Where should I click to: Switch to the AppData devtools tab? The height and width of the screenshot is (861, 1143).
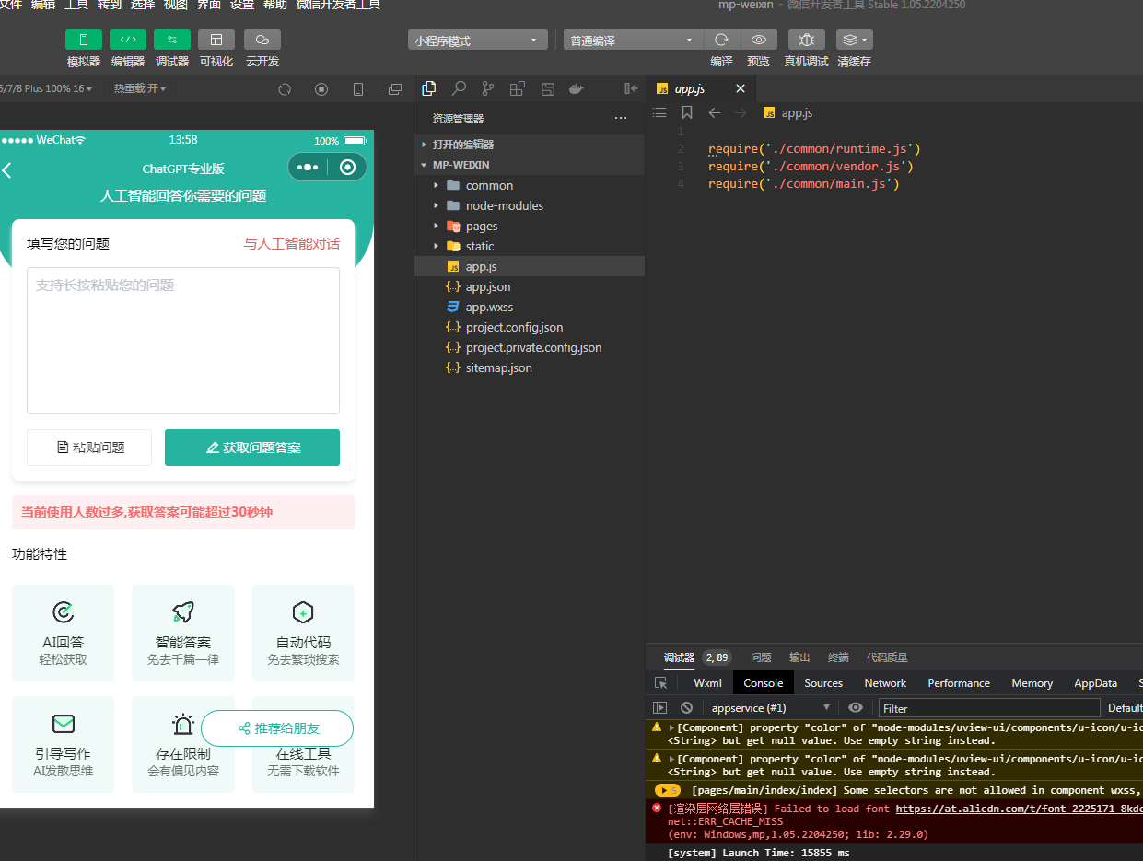click(1095, 683)
